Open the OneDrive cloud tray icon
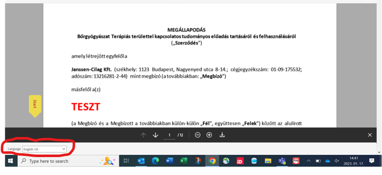The image size is (382, 175). tap(327, 161)
